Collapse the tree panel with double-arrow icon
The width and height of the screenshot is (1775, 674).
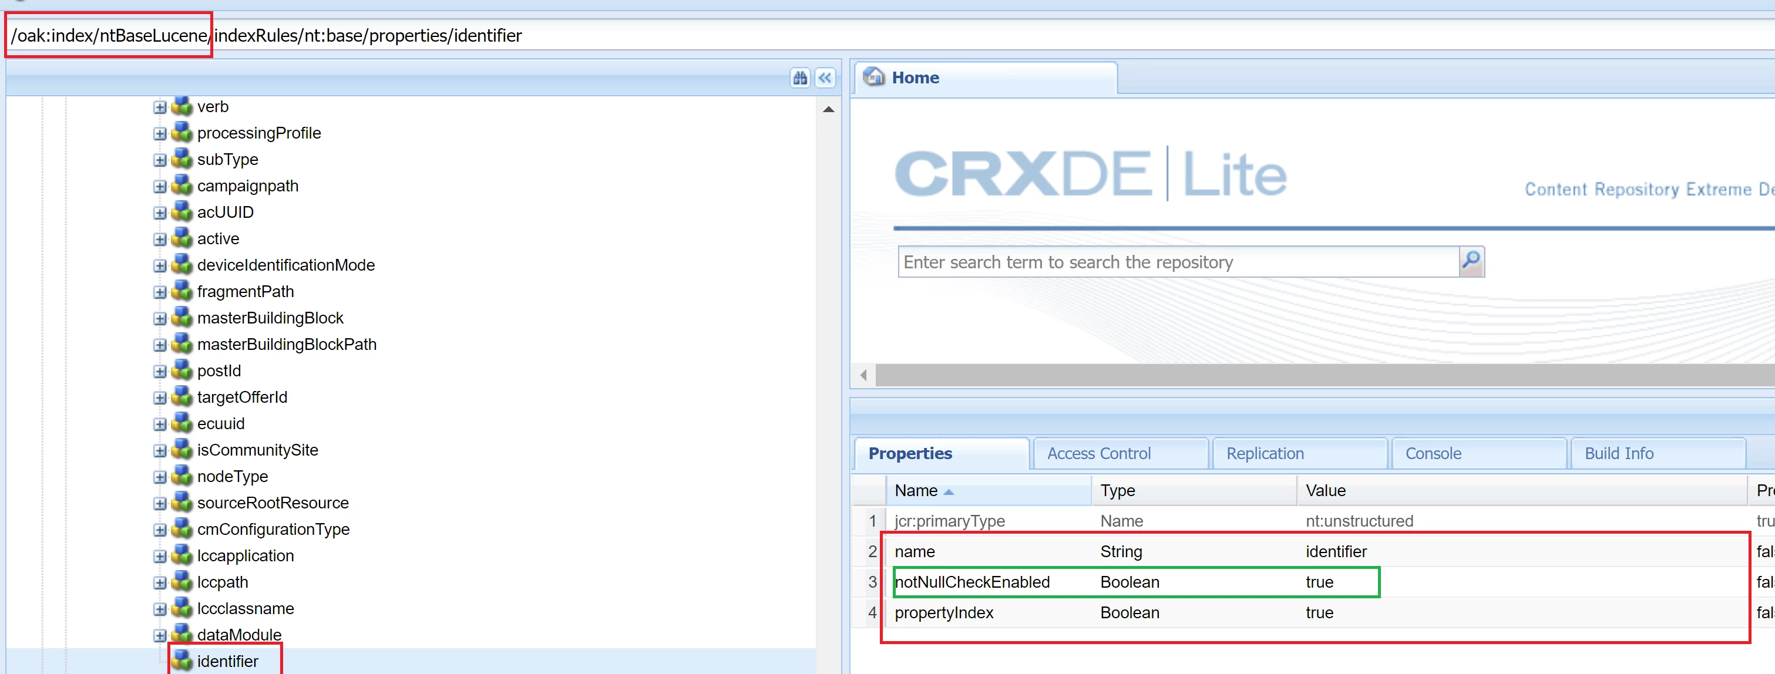825,78
